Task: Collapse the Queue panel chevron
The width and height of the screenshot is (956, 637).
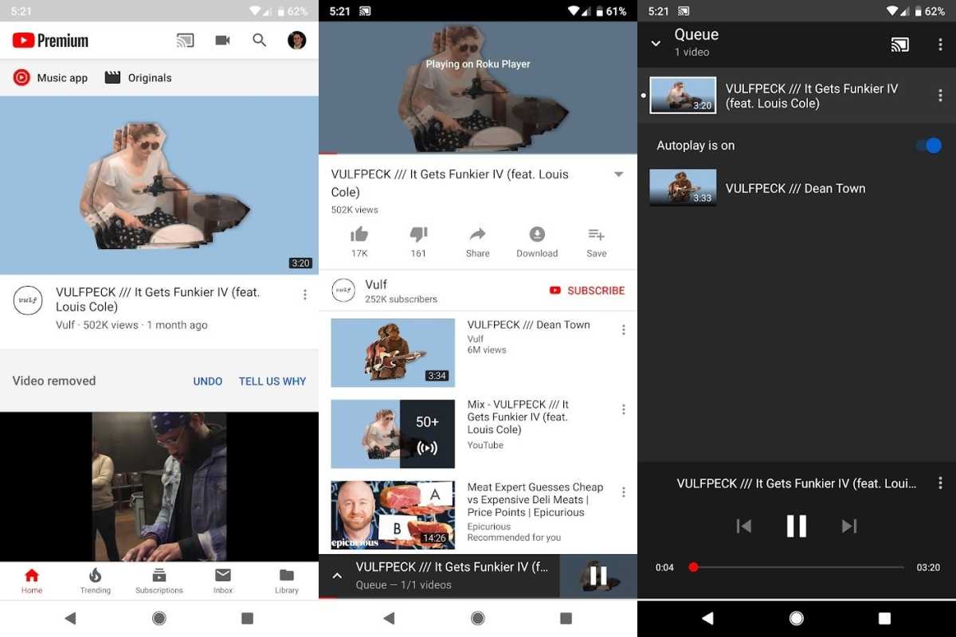Action: pos(656,44)
